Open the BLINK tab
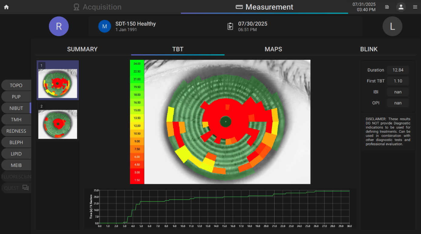The height and width of the screenshot is (234, 421). [x=369, y=49]
